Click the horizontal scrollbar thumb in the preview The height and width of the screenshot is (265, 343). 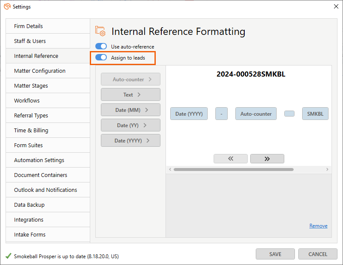click(233, 169)
